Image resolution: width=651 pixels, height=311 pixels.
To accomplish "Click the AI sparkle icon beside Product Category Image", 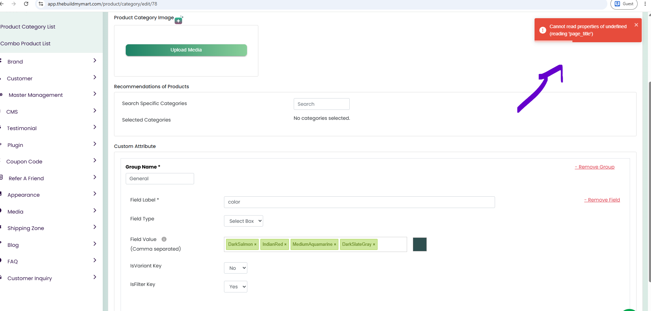I will point(179,20).
